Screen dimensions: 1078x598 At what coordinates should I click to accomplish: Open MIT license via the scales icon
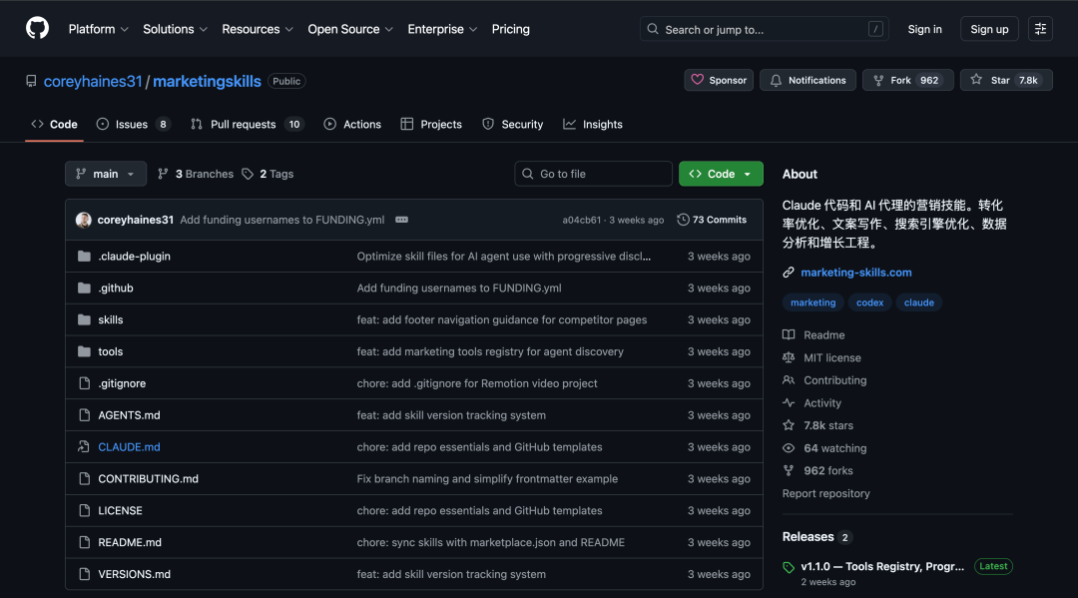pyautogui.click(x=788, y=357)
